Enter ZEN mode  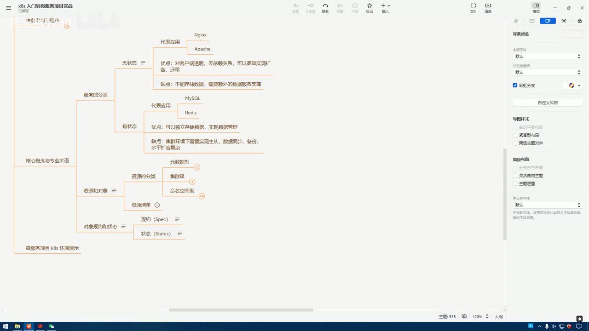473,8
